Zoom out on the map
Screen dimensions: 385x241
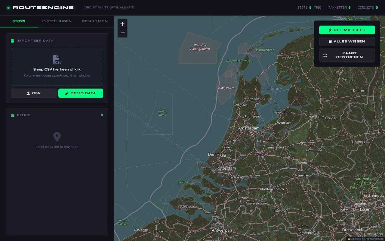(122, 33)
